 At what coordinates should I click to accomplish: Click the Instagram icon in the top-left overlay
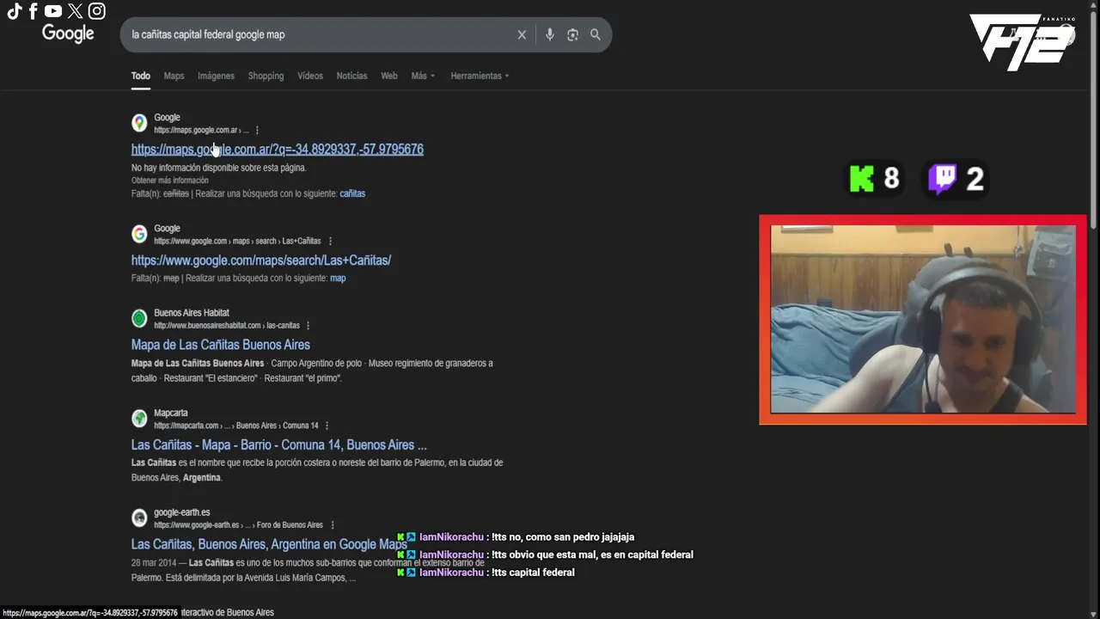97,11
